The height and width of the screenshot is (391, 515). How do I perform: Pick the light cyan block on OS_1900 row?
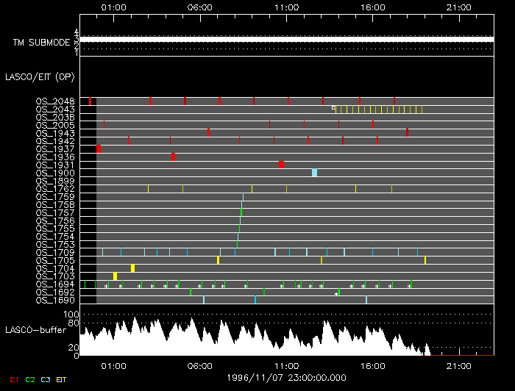pyautogui.click(x=314, y=173)
